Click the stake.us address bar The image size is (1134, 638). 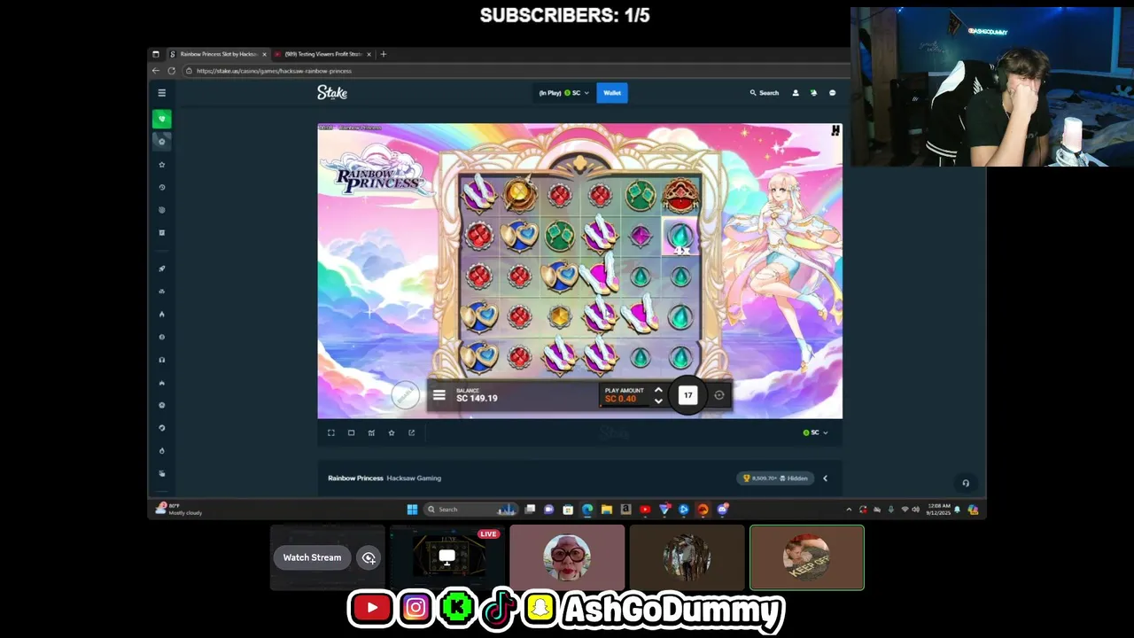click(x=514, y=71)
